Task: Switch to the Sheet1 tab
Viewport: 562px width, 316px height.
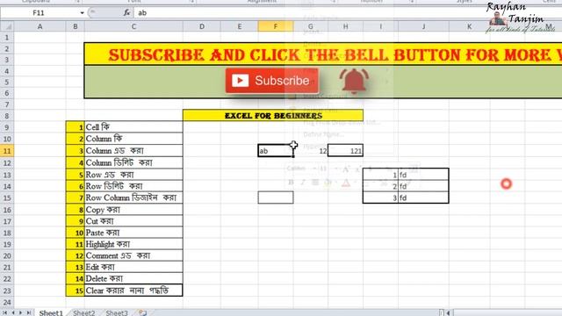Action: [x=51, y=312]
